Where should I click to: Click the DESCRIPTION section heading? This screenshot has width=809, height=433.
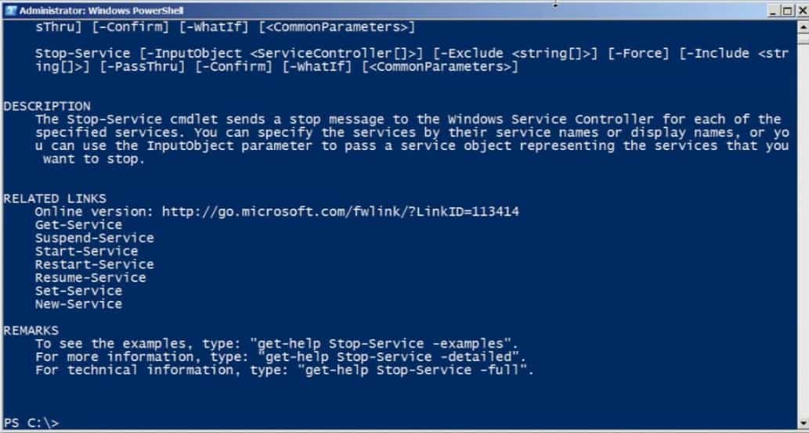[47, 106]
